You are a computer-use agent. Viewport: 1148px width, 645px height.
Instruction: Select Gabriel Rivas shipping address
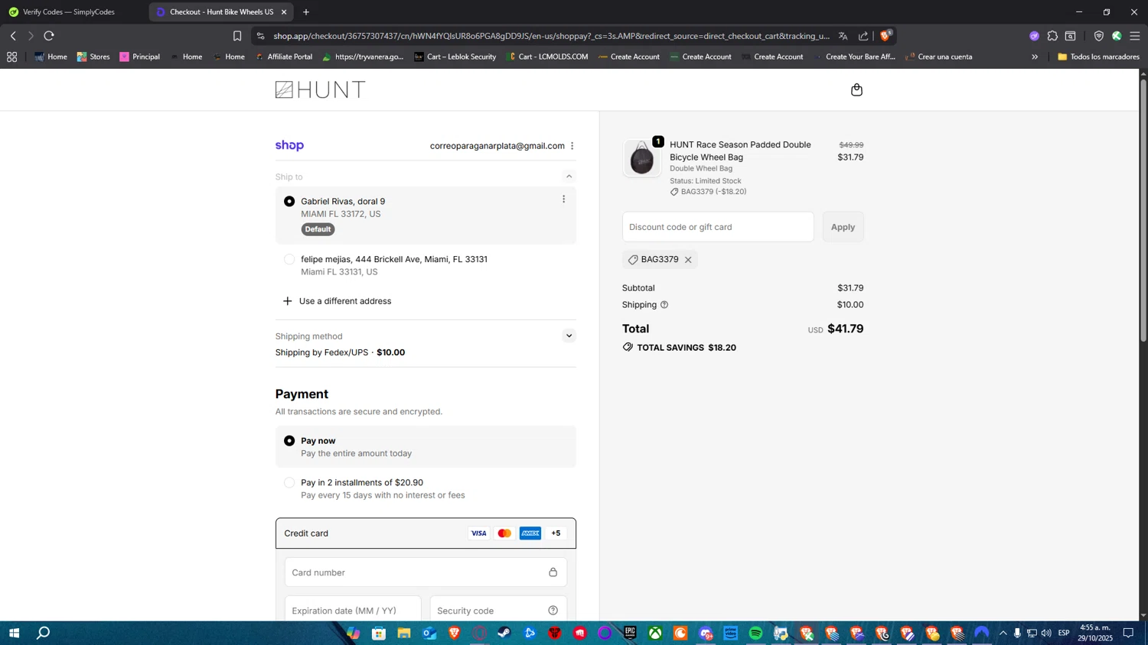[289, 202]
